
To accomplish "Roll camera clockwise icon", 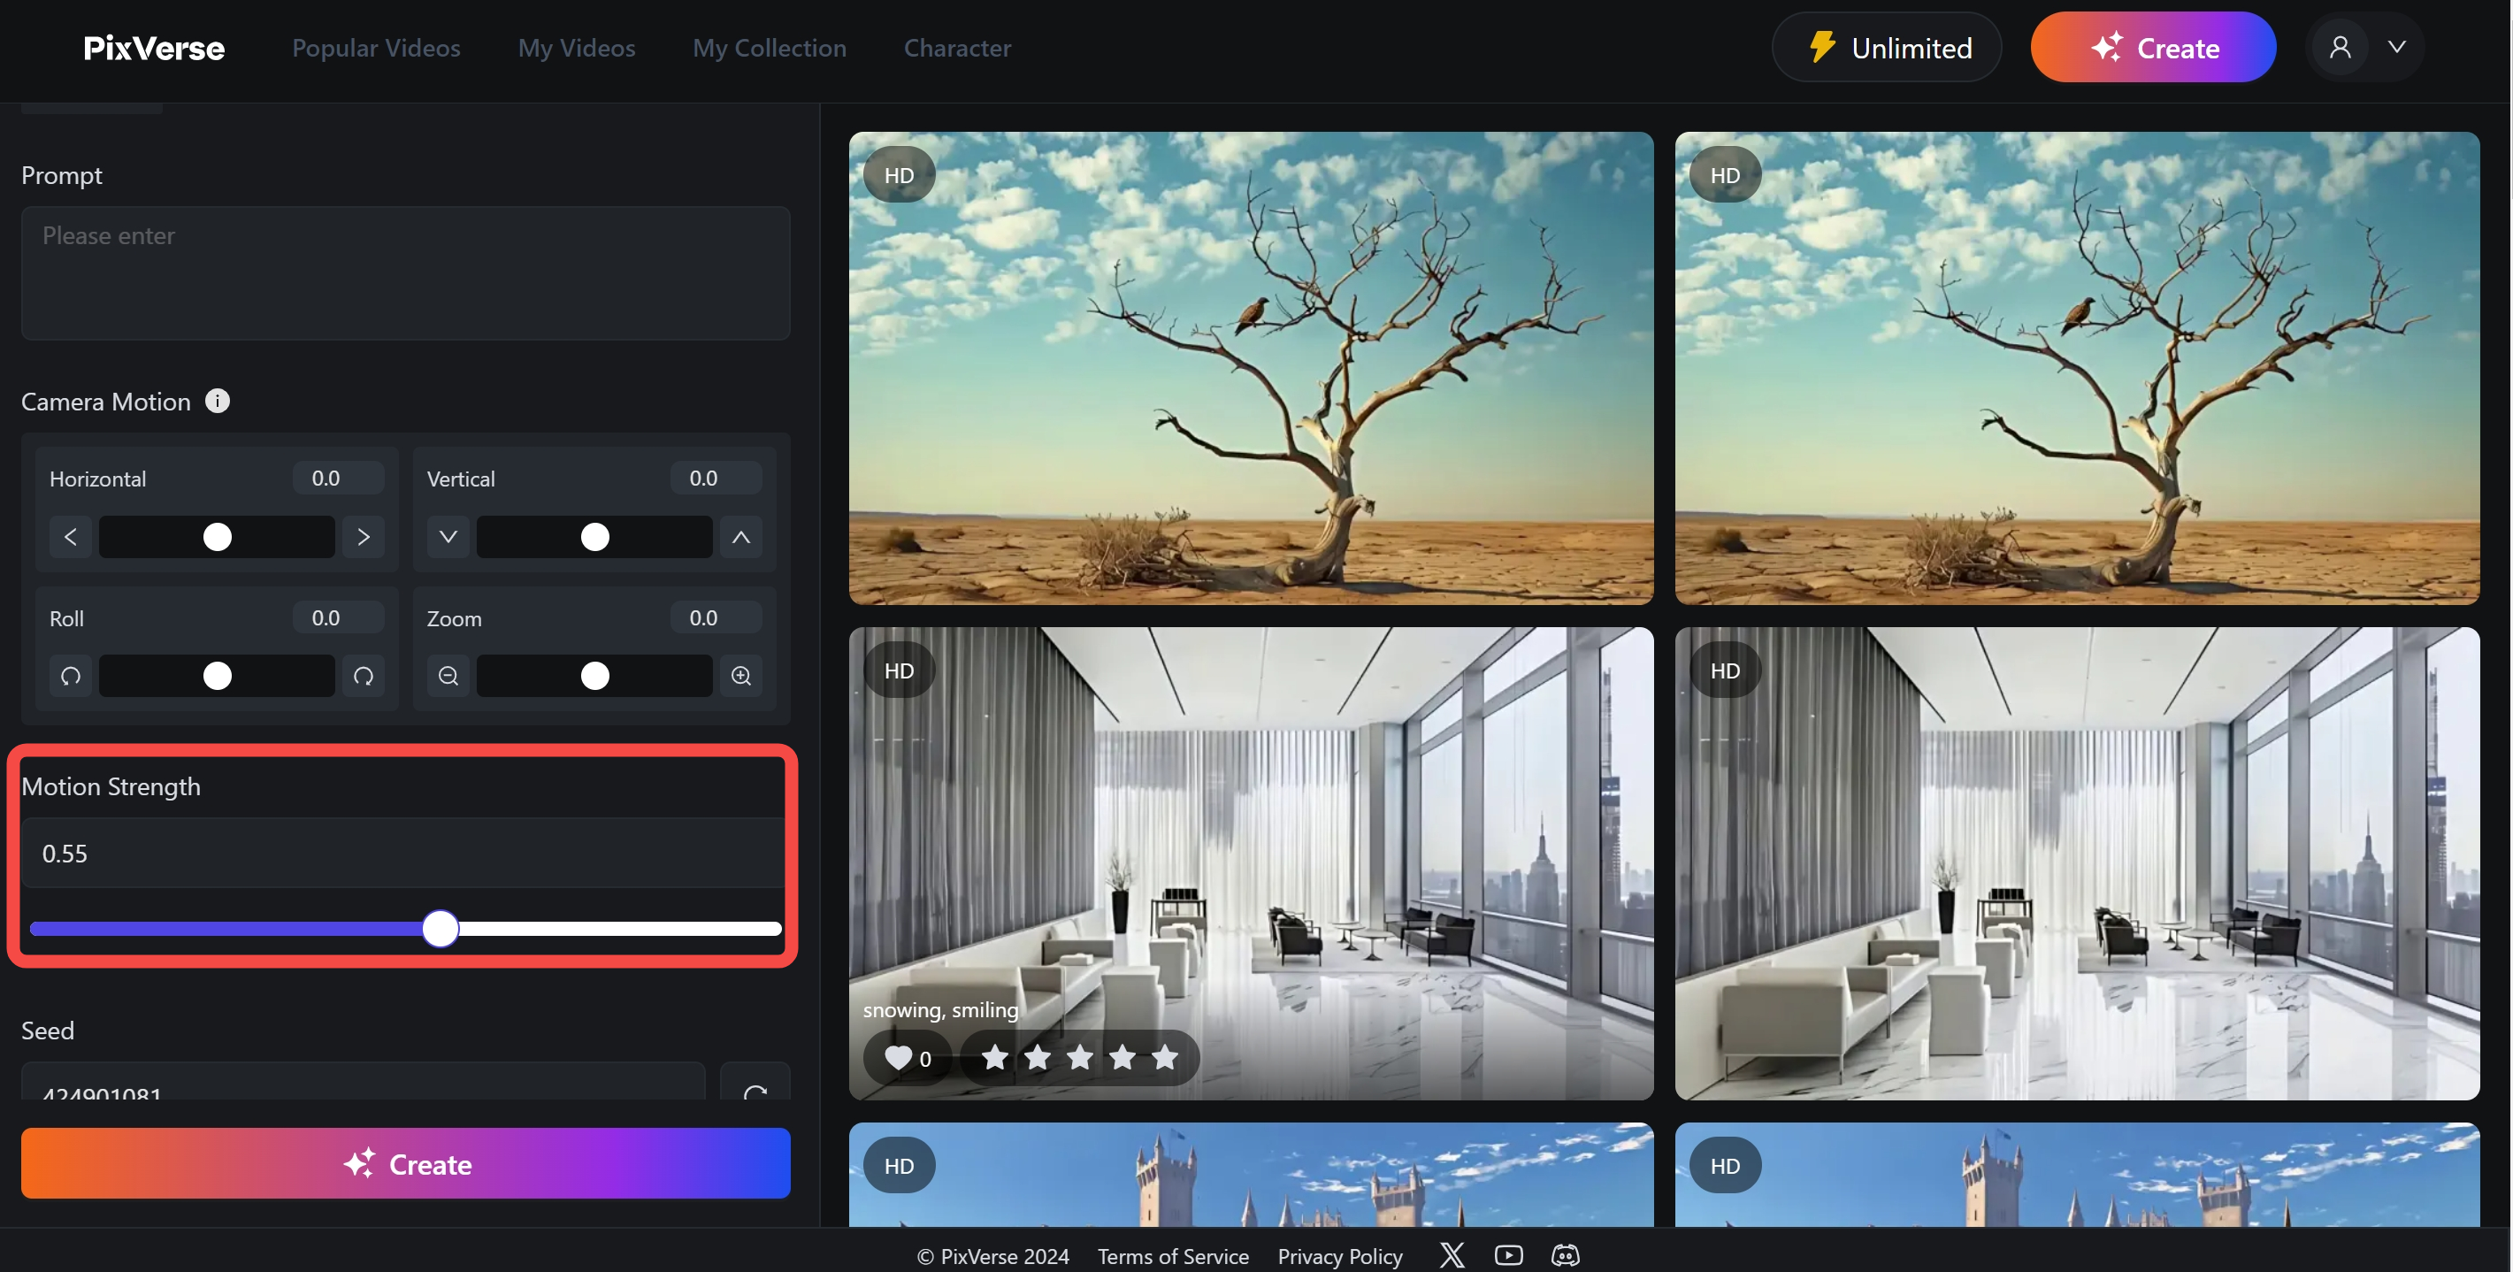I will coord(363,676).
